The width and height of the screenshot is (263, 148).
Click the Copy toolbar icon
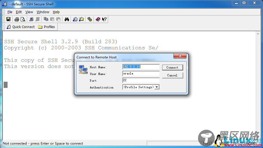[46, 19]
